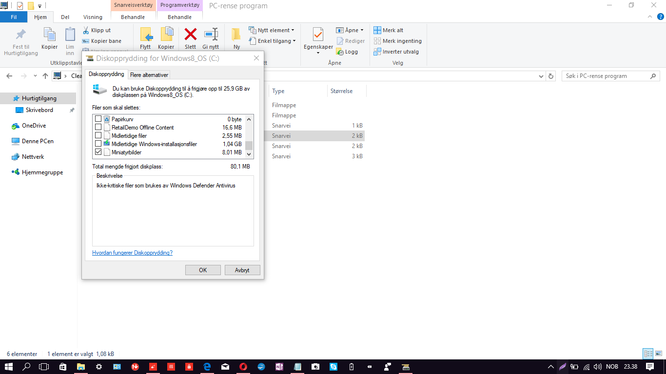Viewport: 666px width, 374px height.
Task: Click the Lim inn clipboard icon
Action: click(70, 34)
